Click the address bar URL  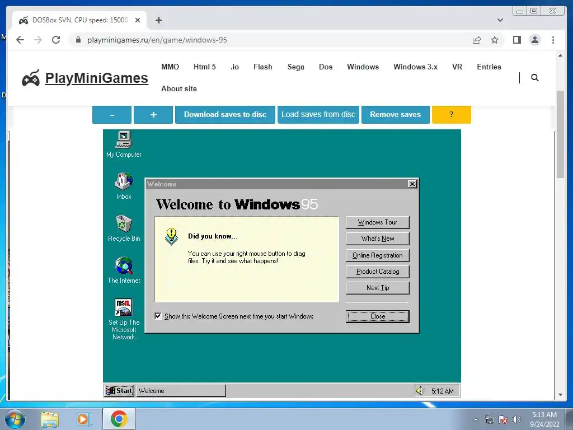[x=157, y=40]
